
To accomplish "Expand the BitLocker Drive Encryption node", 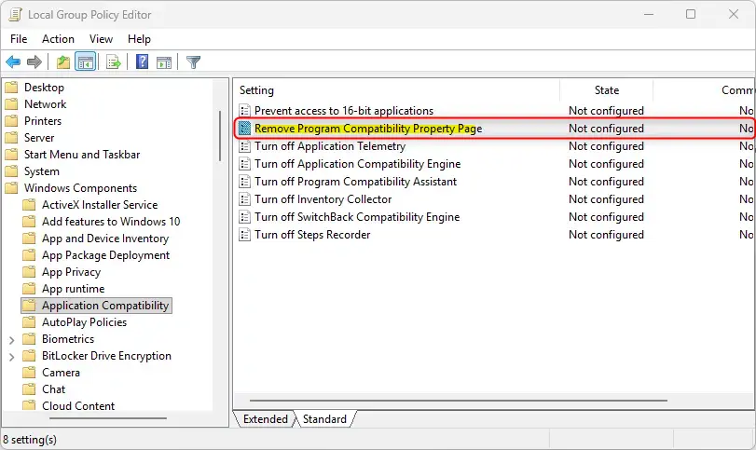I will point(11,357).
